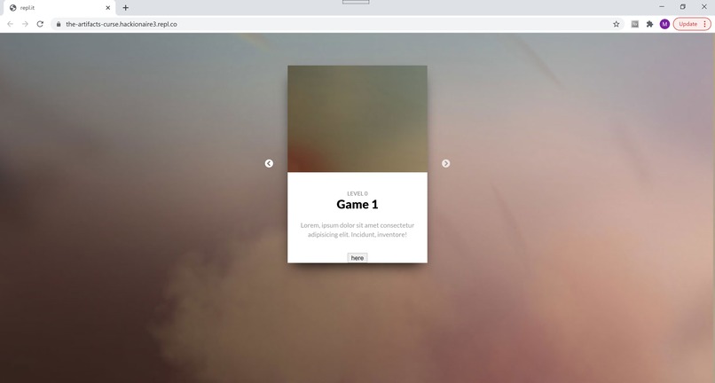Select the repl.it tab
Viewport: 715px width, 383px height.
point(58,8)
